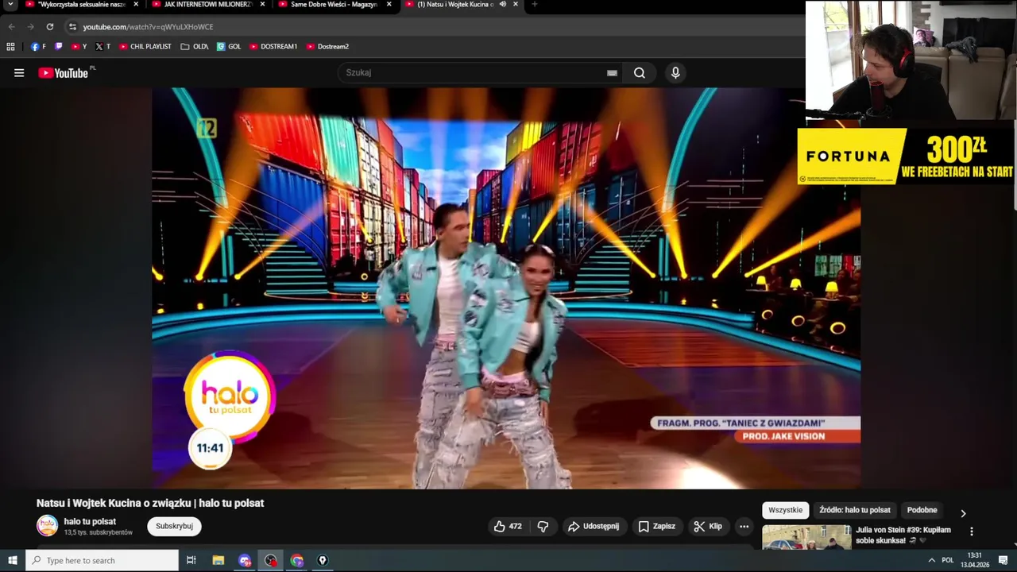The height and width of the screenshot is (572, 1017).
Task: Open the Windows Start menu
Action: coord(12,560)
